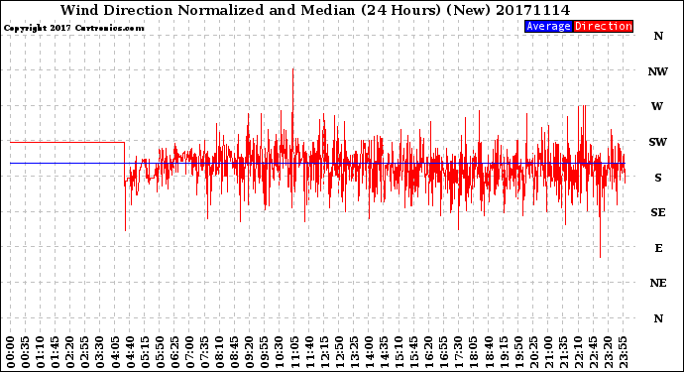Click the 21:35 time label
The image size is (684, 372).
563,352
